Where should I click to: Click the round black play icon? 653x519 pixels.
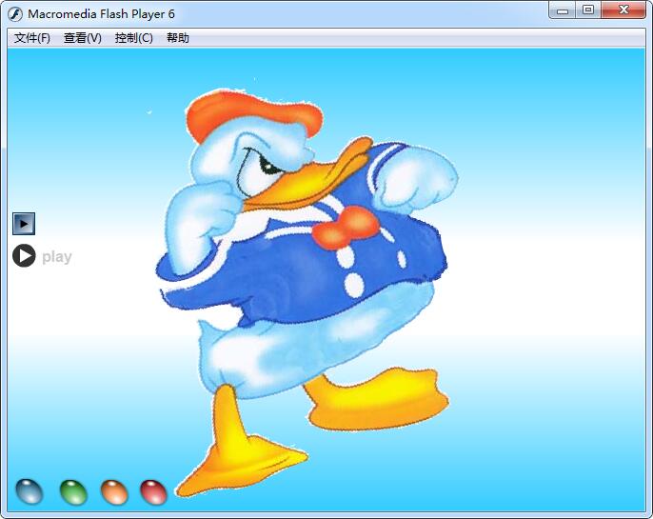pyautogui.click(x=24, y=255)
